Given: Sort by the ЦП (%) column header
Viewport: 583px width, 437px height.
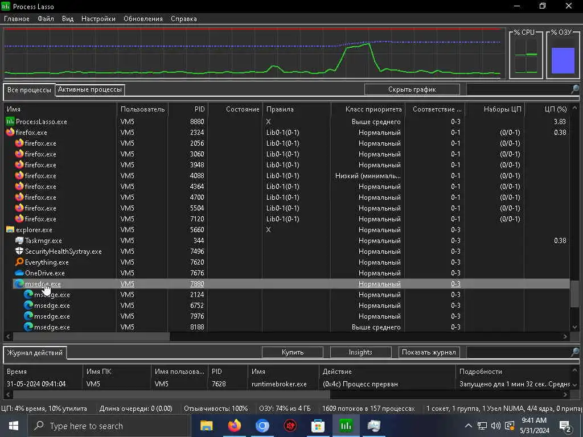Looking at the screenshot, I should tap(547, 109).
